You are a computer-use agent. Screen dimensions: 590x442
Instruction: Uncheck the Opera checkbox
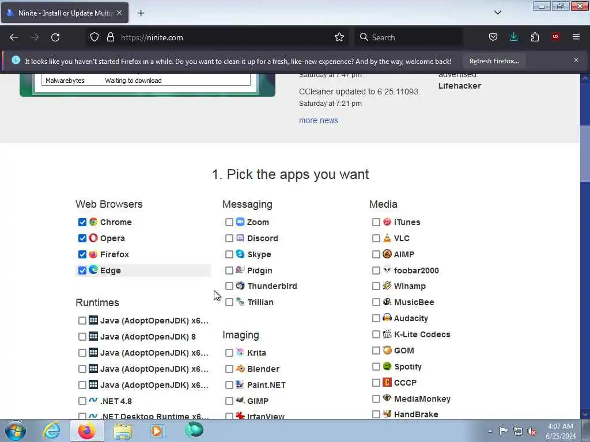click(x=82, y=238)
